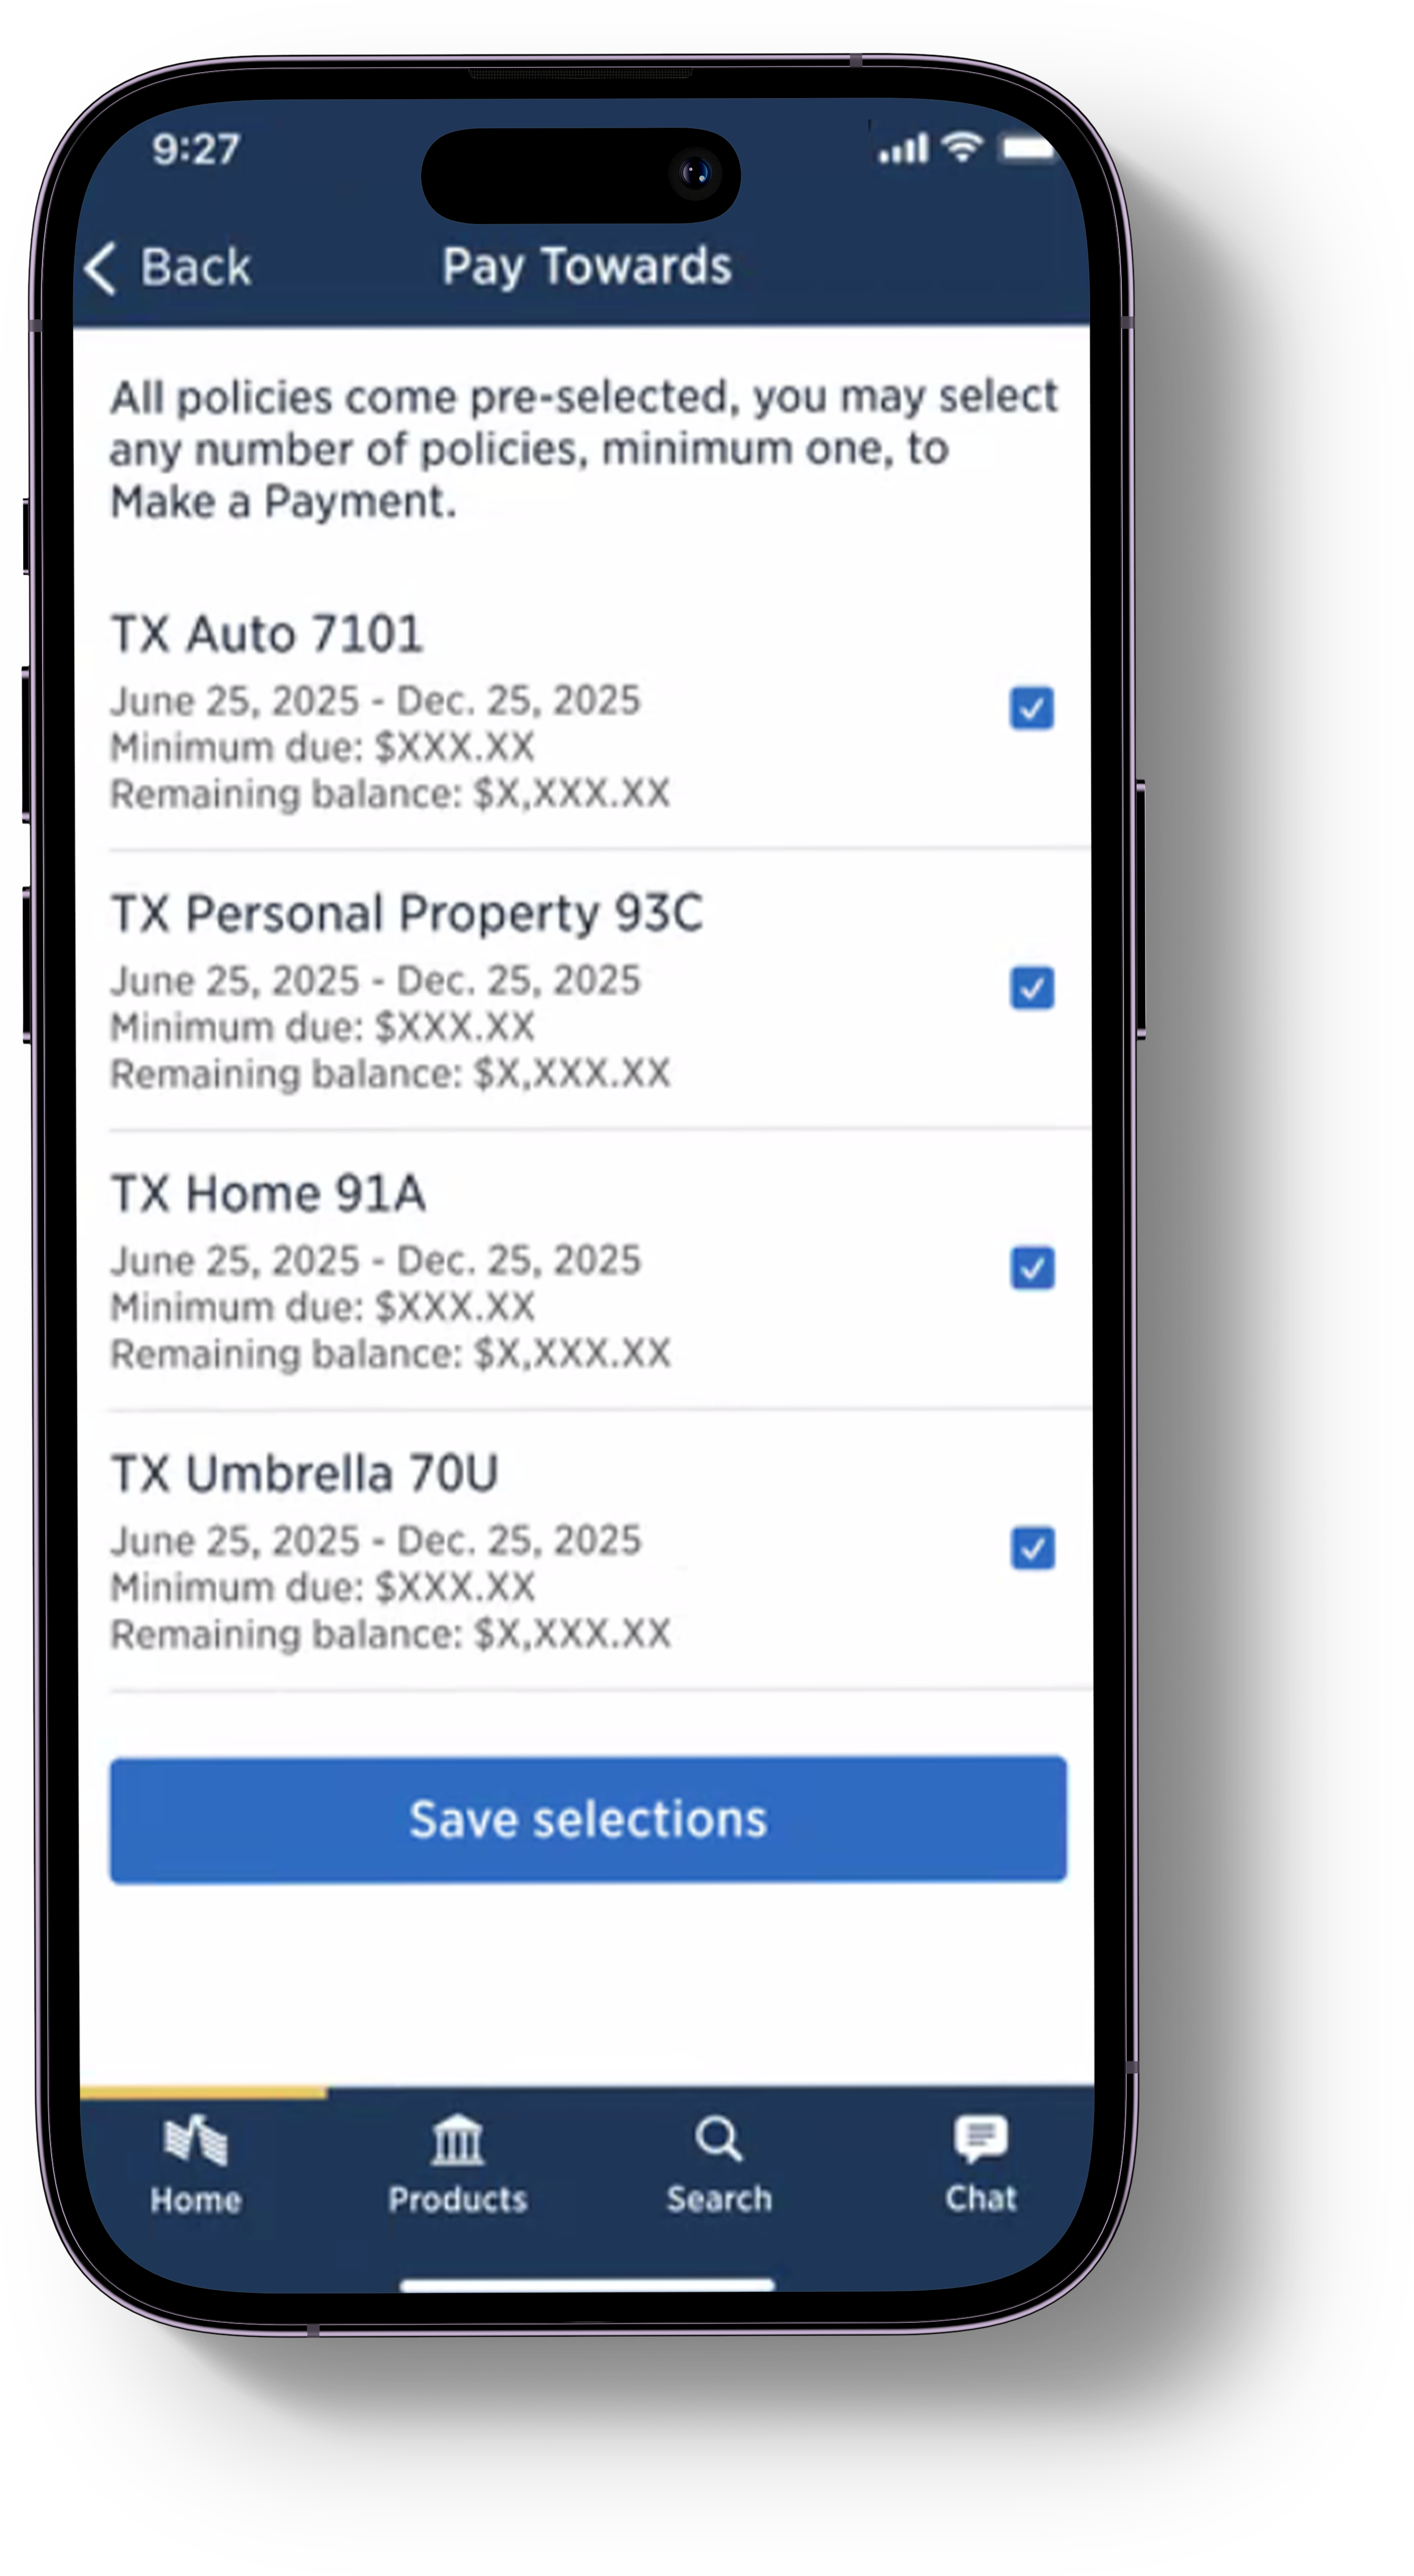The height and width of the screenshot is (2576, 1414).
Task: Tap the battery status icon
Action: [1028, 148]
